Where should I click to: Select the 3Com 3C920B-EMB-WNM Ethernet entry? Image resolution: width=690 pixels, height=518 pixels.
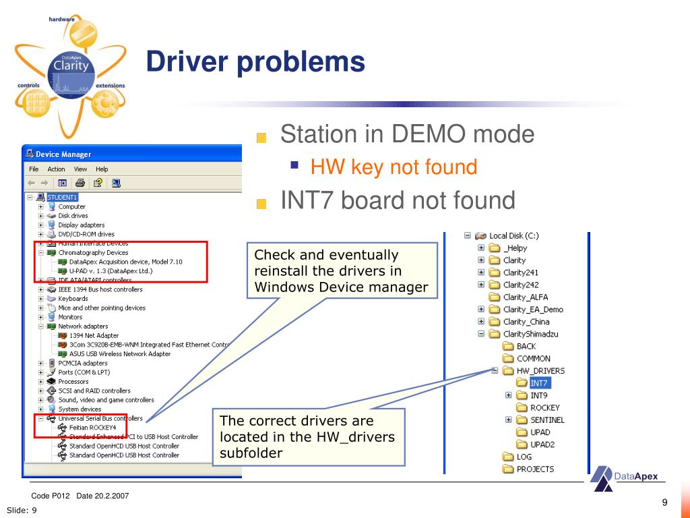150,345
